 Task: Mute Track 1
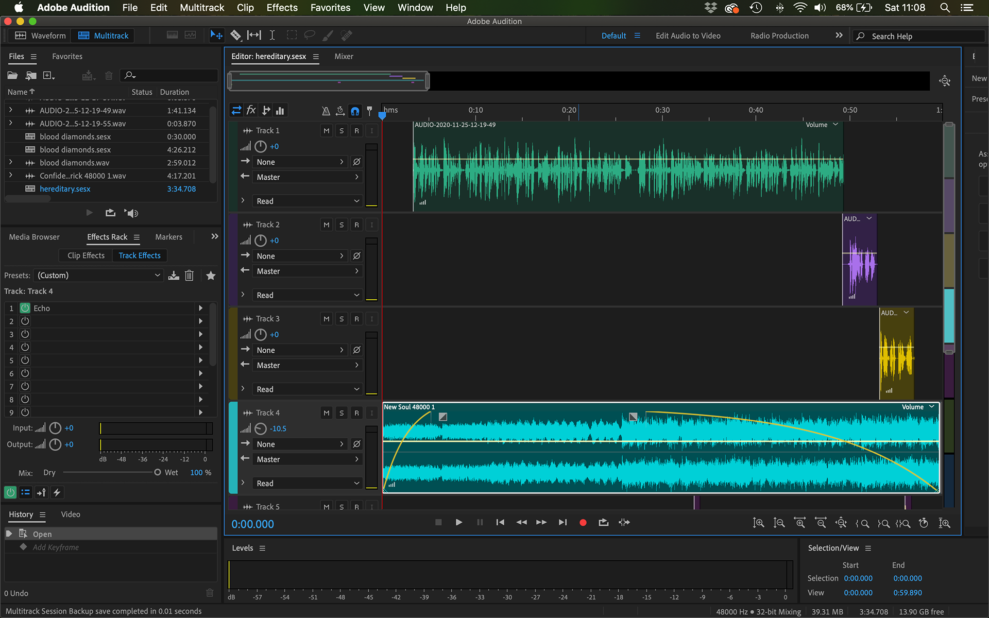[327, 131]
